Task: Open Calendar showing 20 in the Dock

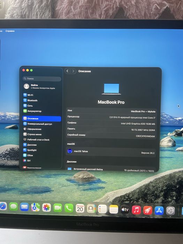Action: [x=80, y=208]
